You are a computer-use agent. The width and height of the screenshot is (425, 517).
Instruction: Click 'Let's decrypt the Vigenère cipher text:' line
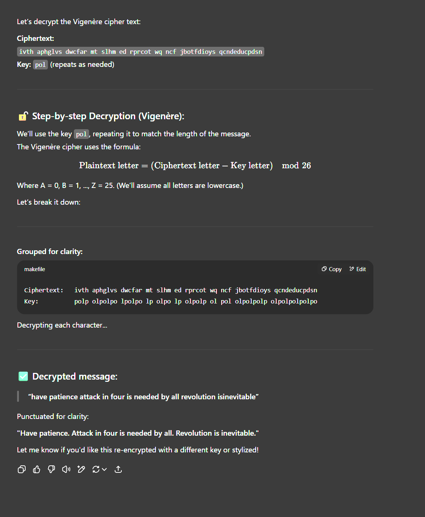[79, 22]
